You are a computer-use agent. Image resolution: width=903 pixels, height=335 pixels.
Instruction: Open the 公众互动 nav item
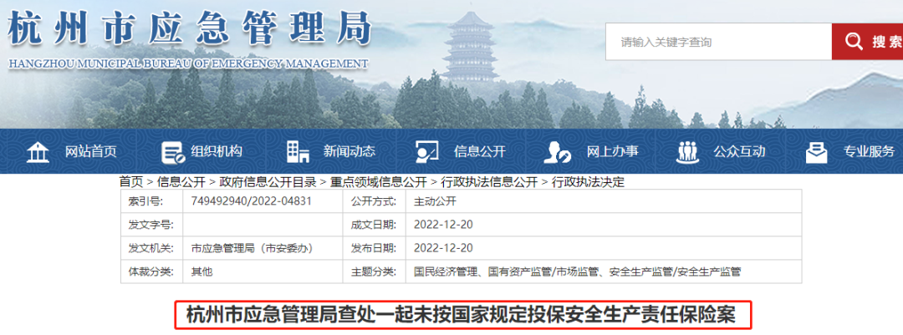[x=739, y=152]
